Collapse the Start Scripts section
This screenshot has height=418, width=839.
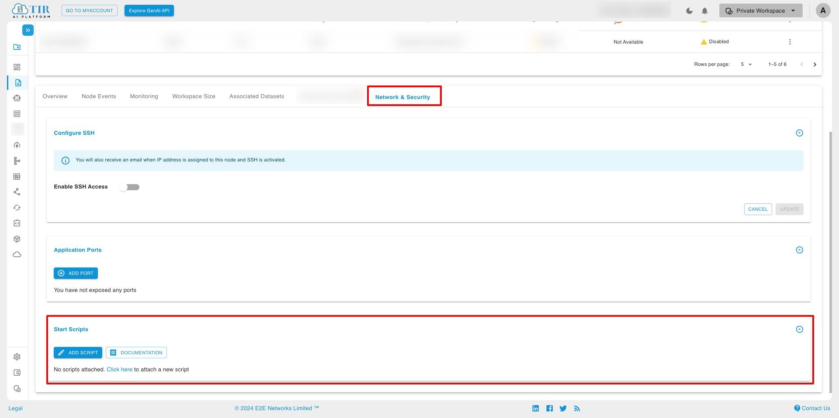click(x=799, y=329)
